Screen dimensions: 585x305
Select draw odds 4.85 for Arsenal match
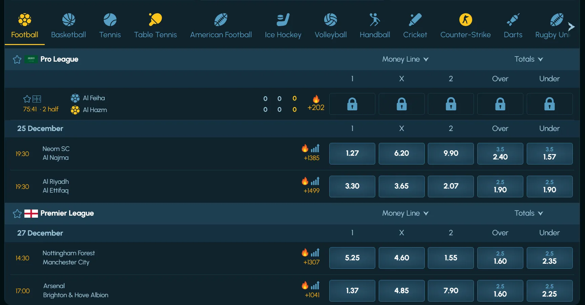(x=401, y=290)
